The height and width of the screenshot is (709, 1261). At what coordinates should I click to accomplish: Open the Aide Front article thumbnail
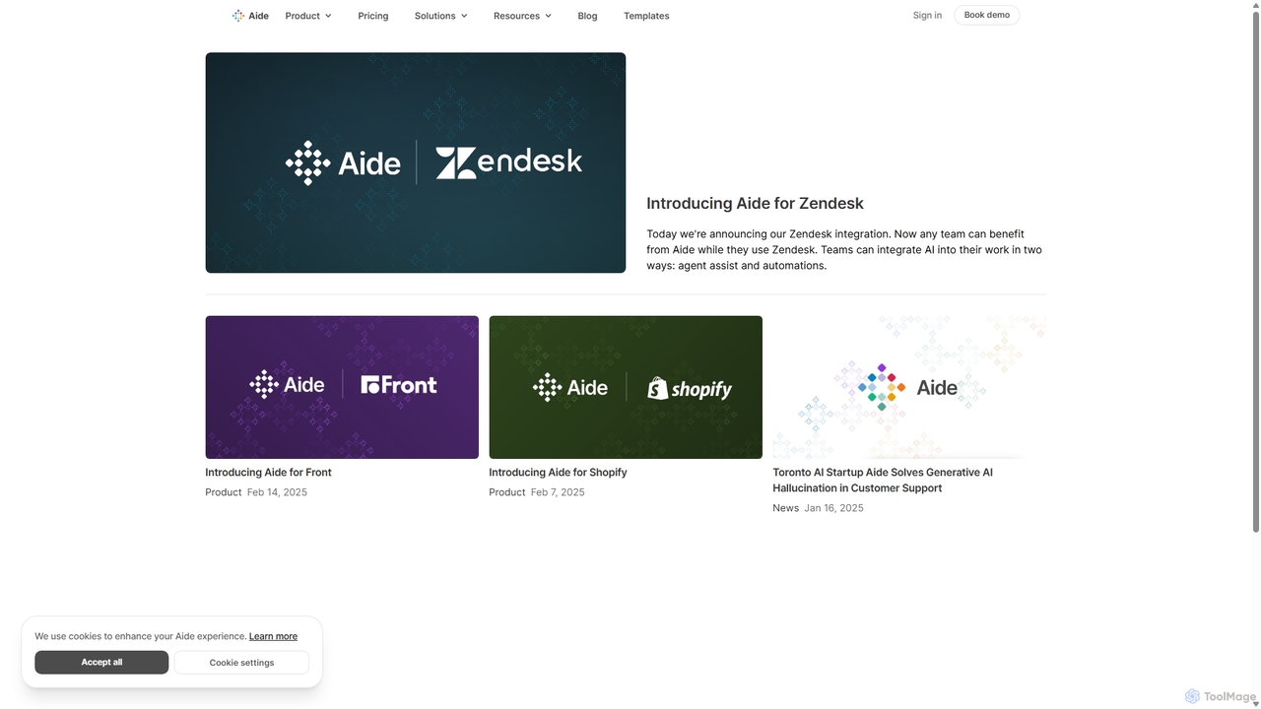coord(342,387)
